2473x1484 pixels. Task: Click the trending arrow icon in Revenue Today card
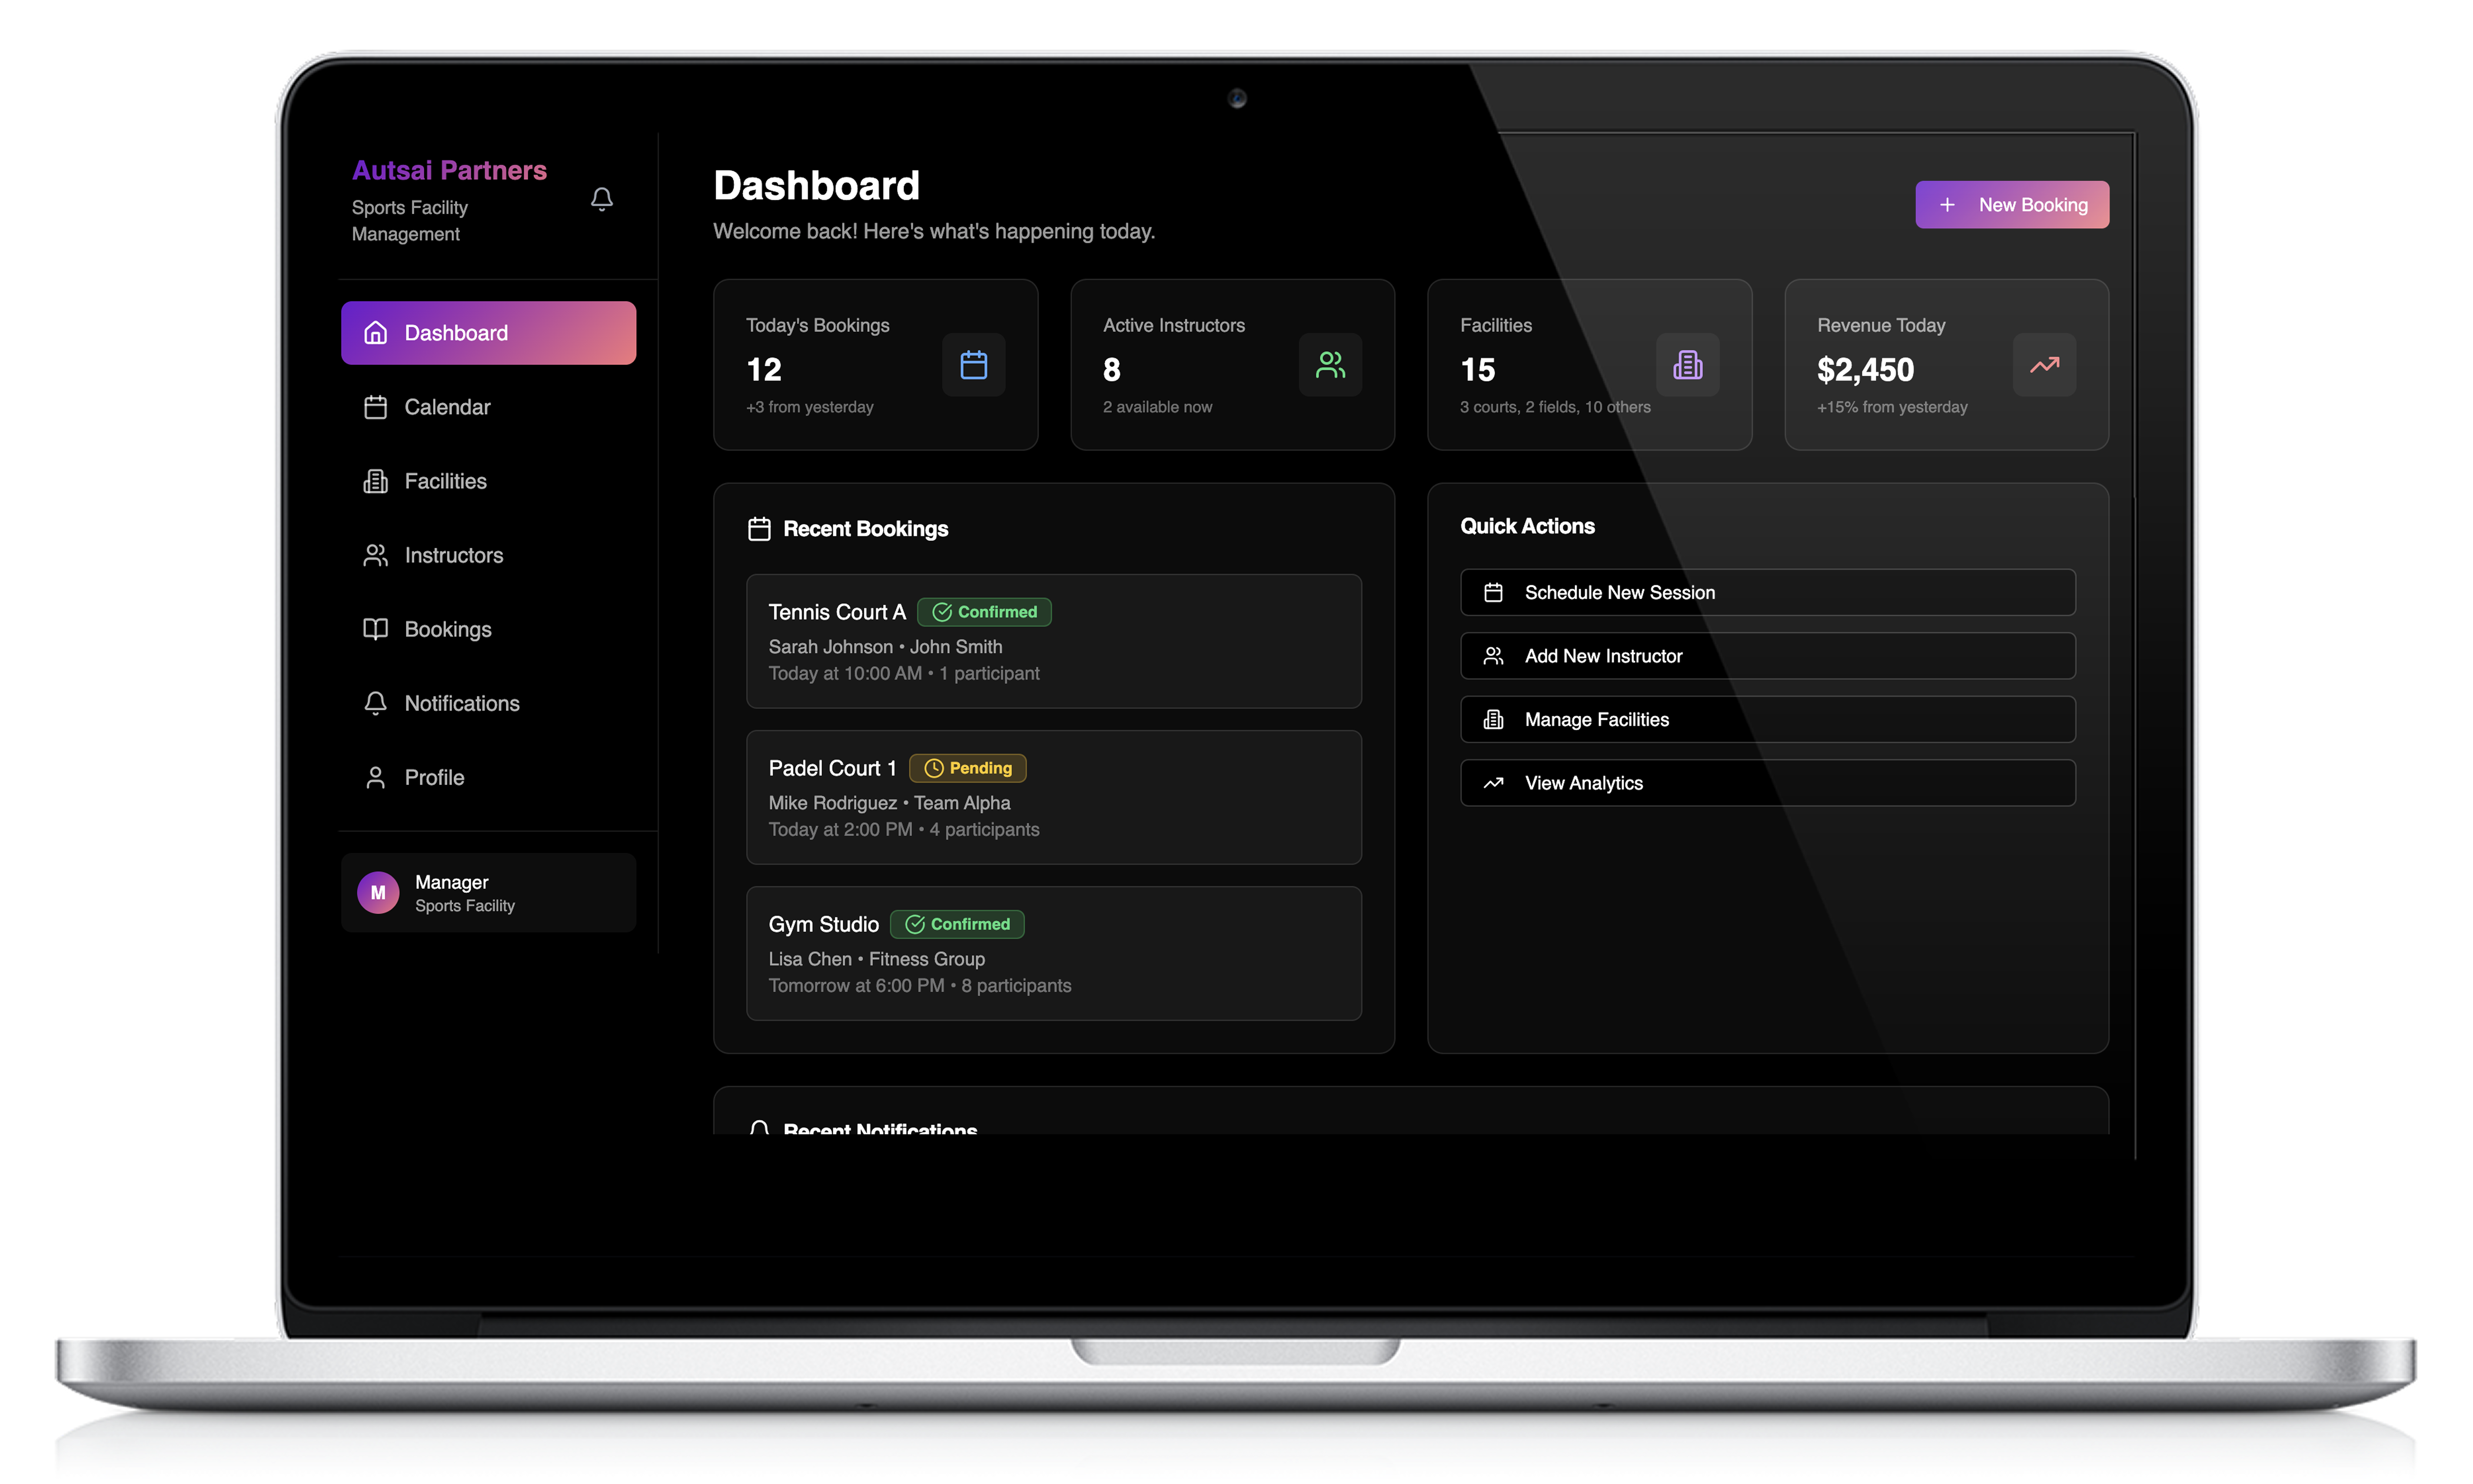[2044, 365]
